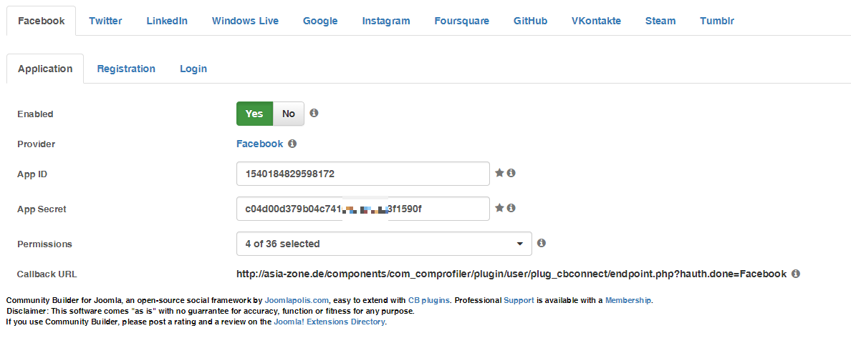Open the Windows Live tab
Viewport: 851px width, 353px height.
point(245,21)
